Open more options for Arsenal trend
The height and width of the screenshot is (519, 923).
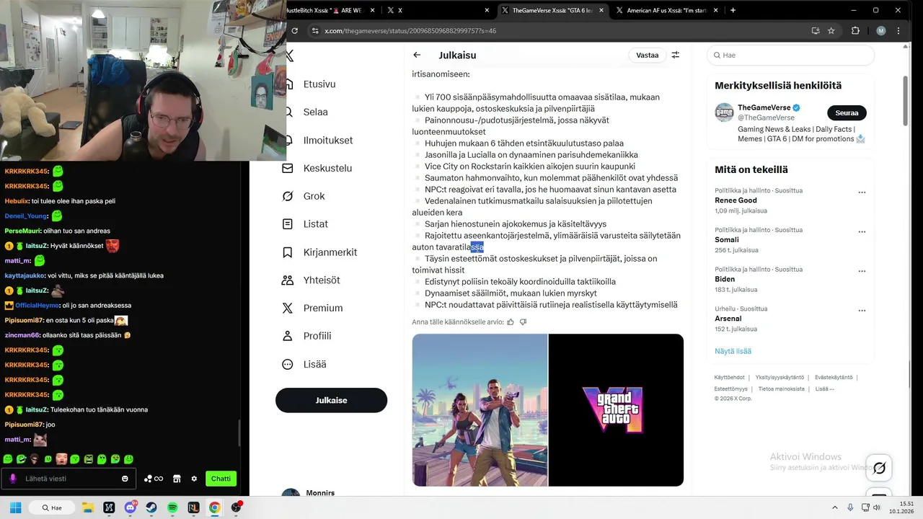click(x=862, y=311)
